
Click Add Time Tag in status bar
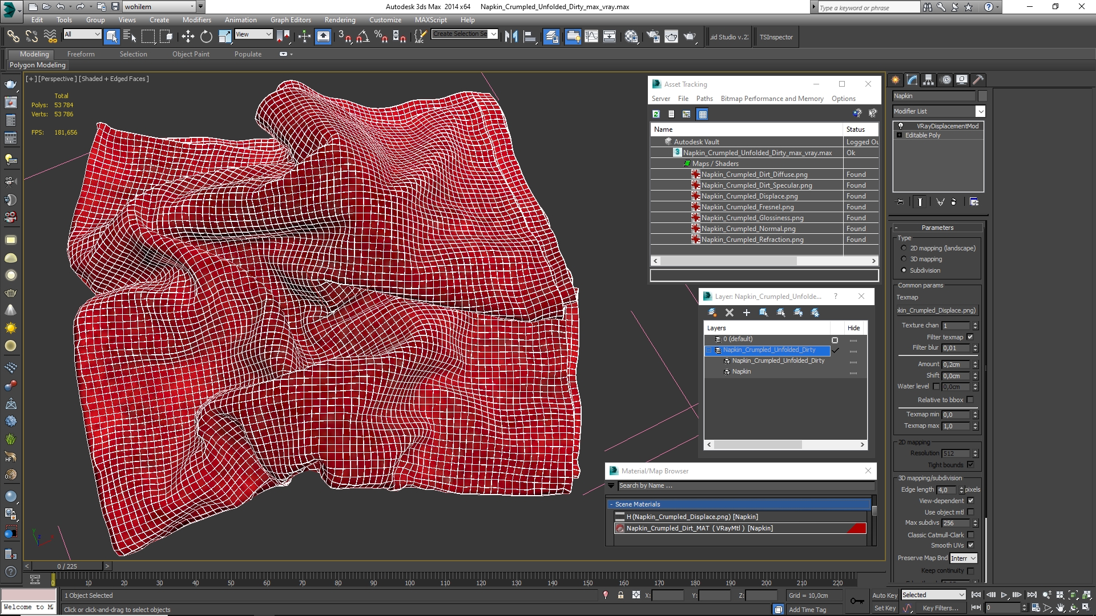[x=807, y=610]
